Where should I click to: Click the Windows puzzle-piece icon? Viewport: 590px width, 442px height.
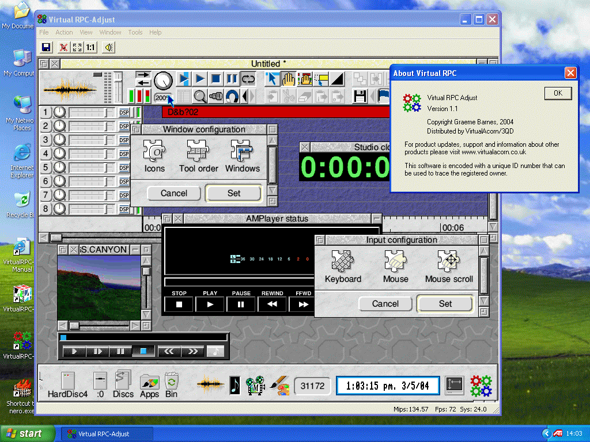click(242, 151)
